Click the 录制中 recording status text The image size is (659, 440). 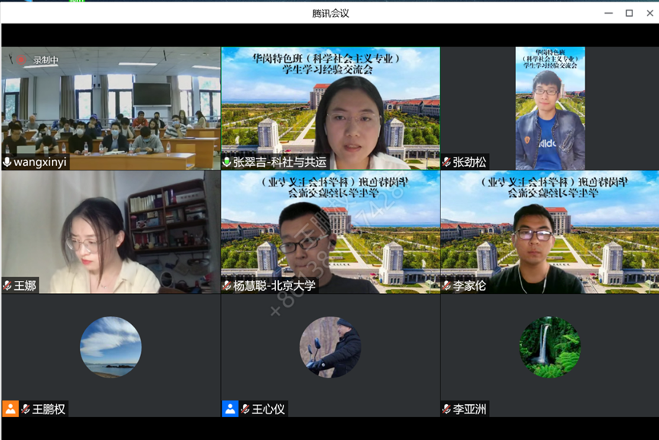coord(46,59)
